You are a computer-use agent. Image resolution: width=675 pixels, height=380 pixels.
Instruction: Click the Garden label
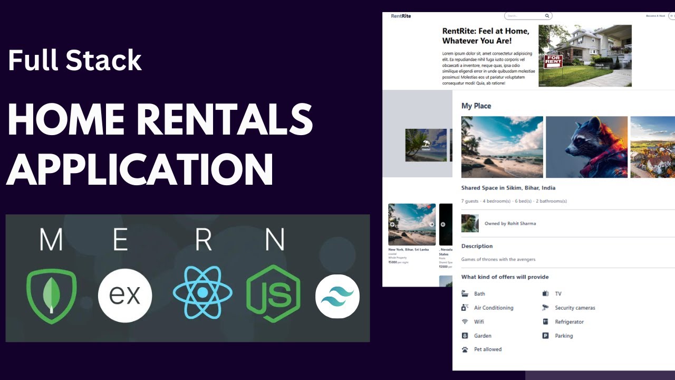pyautogui.click(x=483, y=336)
